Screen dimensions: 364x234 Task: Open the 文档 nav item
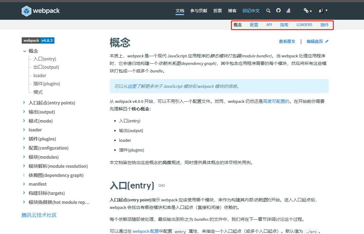pyautogui.click(x=180, y=11)
